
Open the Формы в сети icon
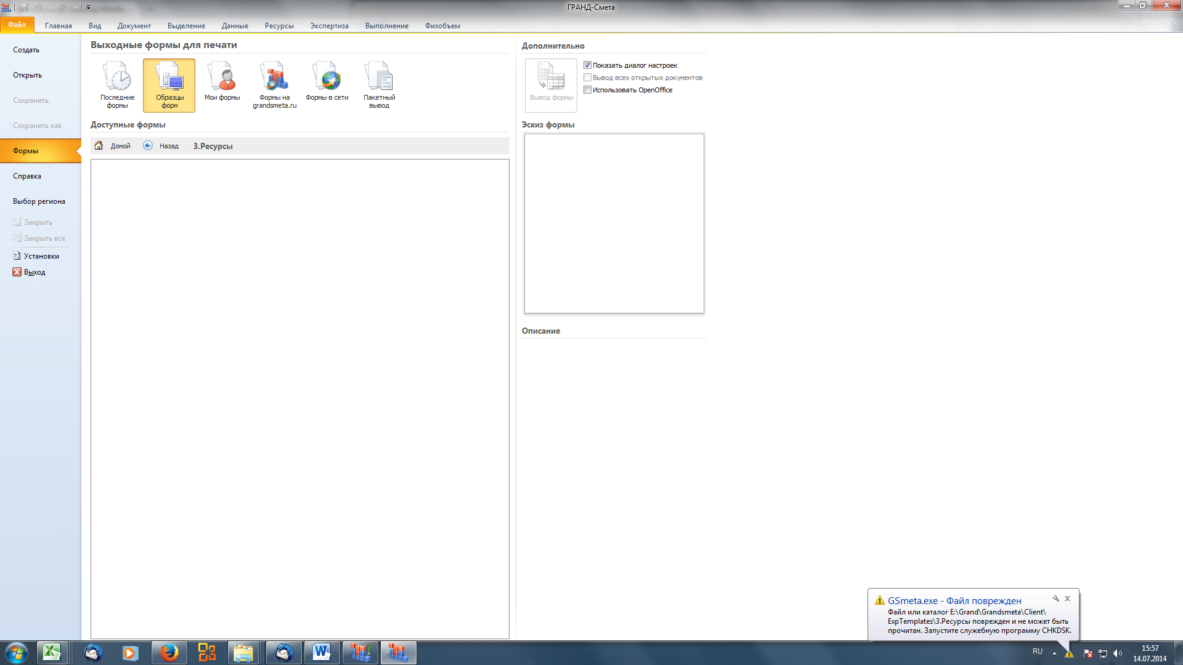[327, 84]
